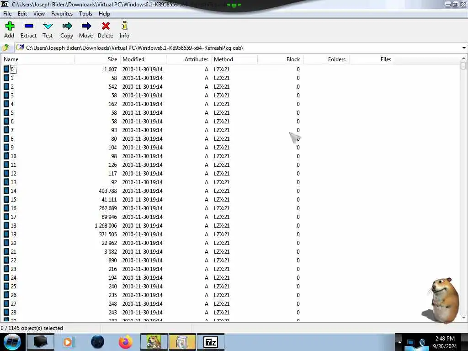Screen dimensions: 468x351
Task: Expand the address path dropdown
Action: [x=464, y=48]
